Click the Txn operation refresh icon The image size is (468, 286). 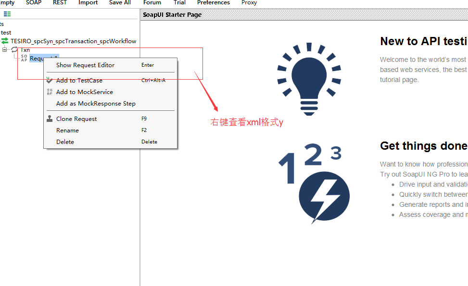[x=14, y=49]
